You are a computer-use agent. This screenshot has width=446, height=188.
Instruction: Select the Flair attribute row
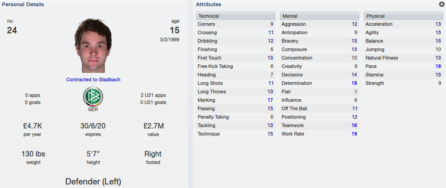click(319, 92)
